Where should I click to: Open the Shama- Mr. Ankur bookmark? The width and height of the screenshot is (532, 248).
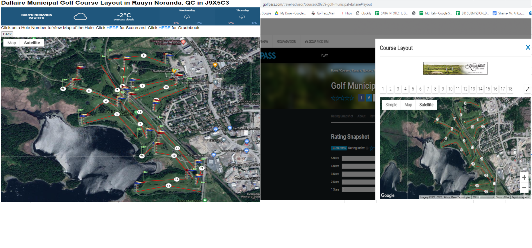pos(508,13)
